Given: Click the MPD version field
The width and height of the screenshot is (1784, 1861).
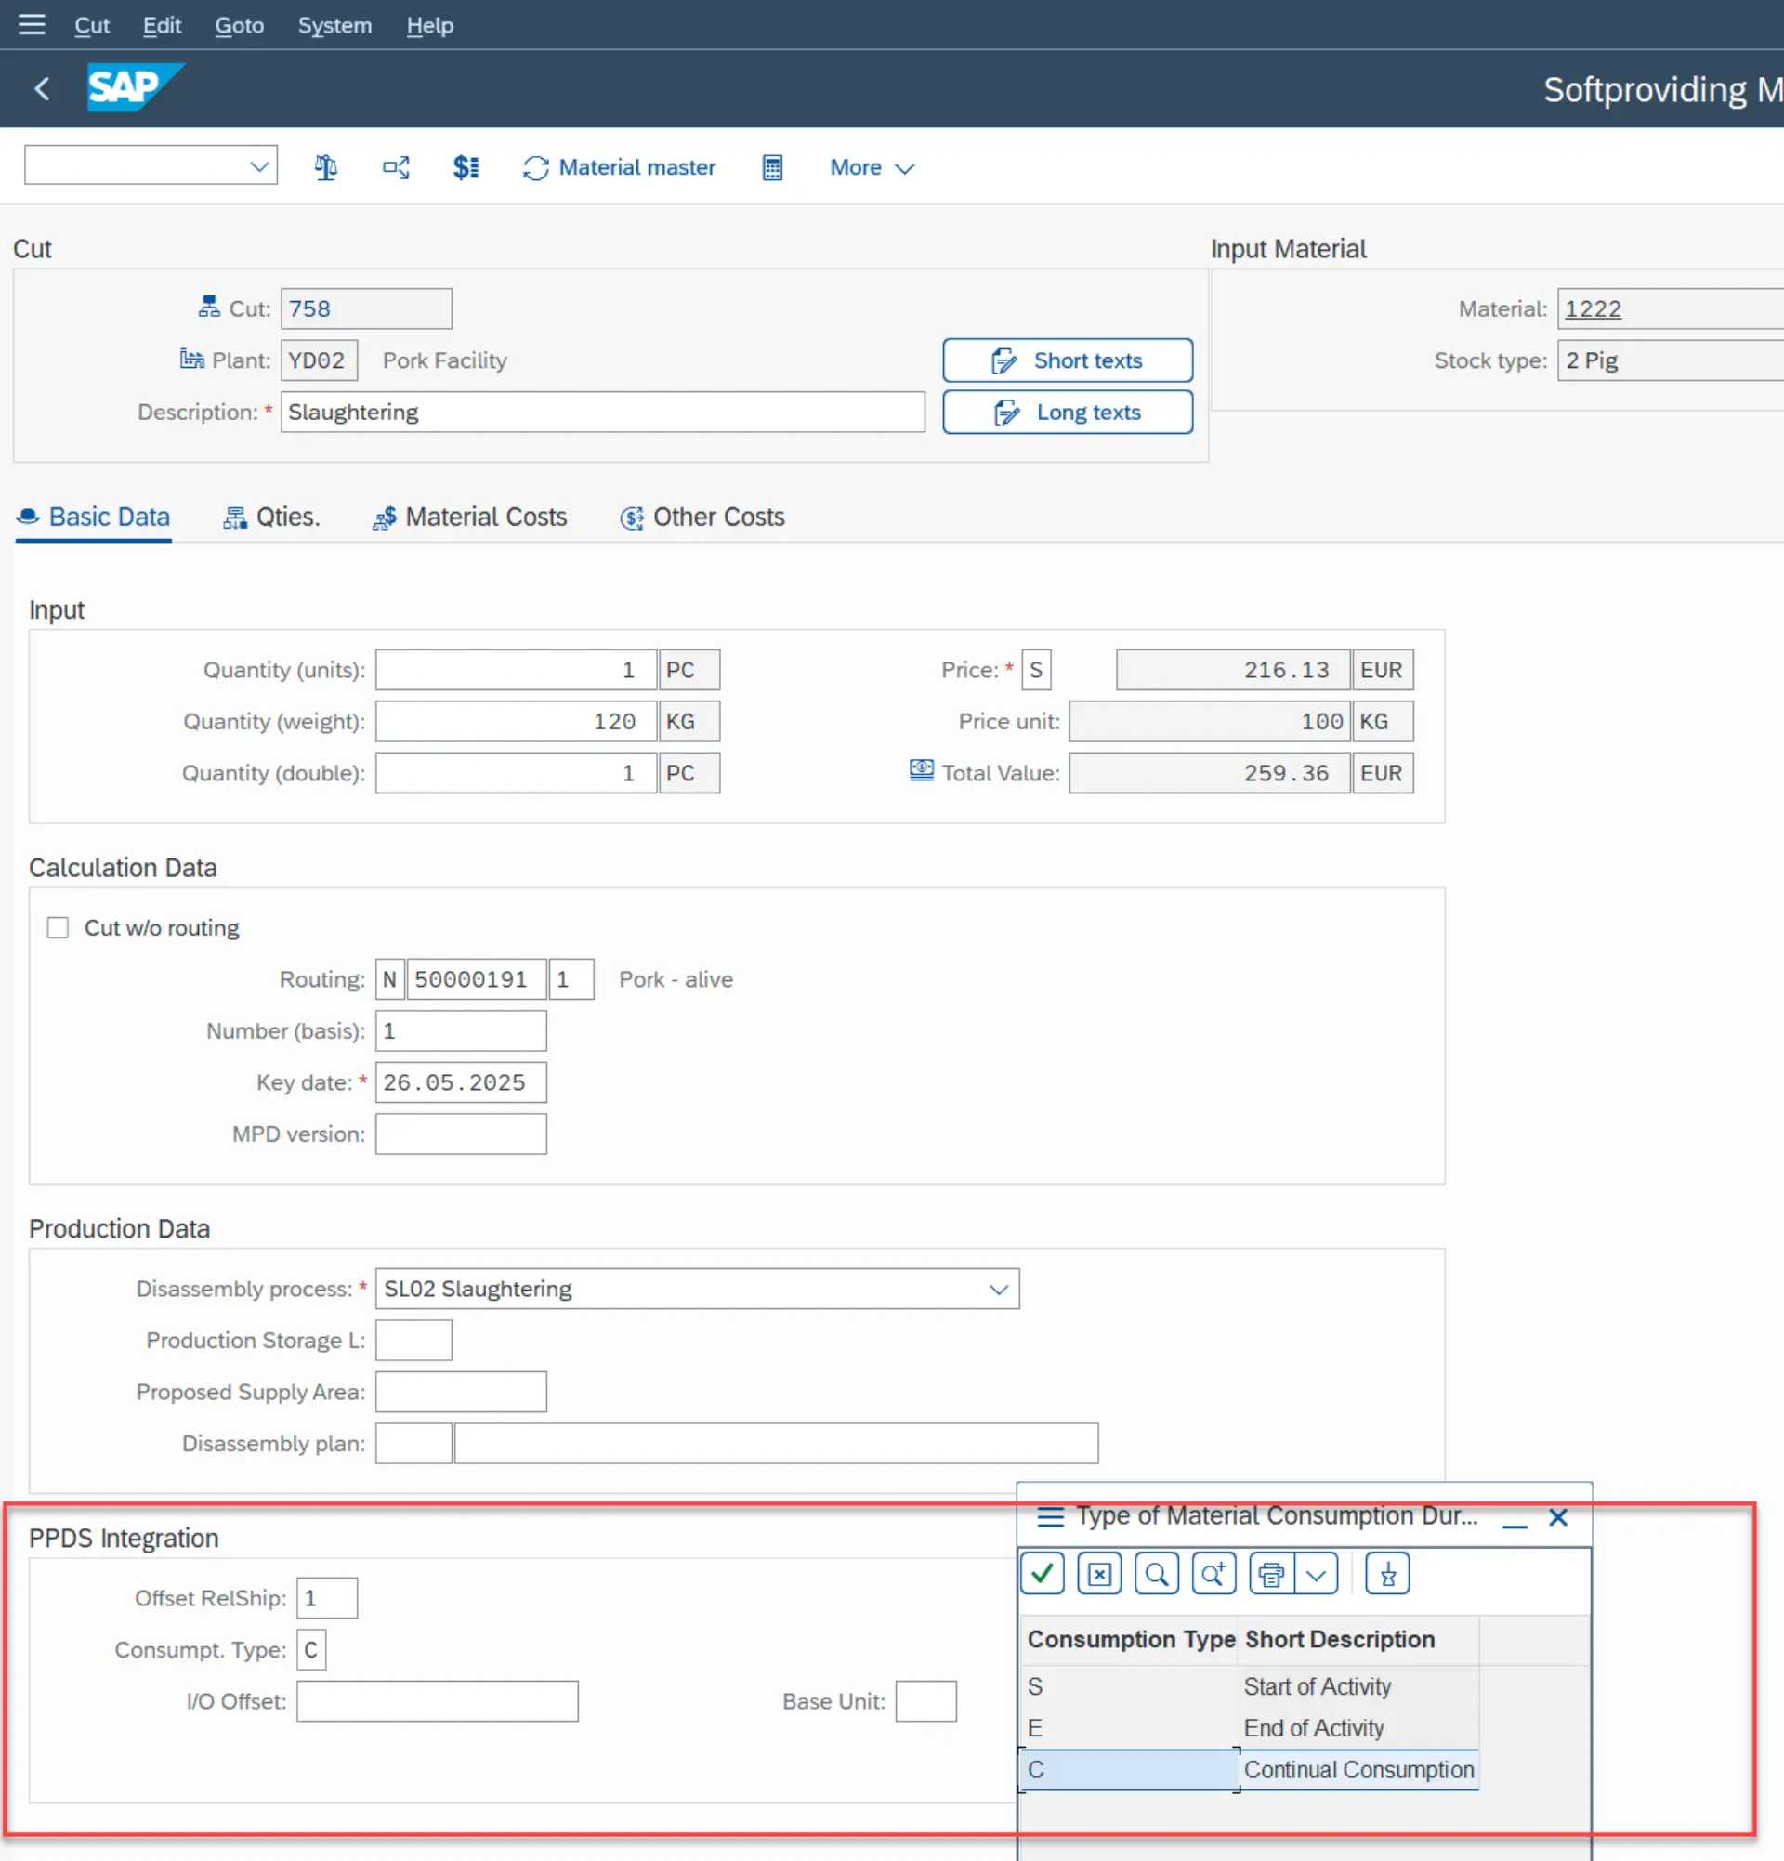Looking at the screenshot, I should pos(461,1134).
